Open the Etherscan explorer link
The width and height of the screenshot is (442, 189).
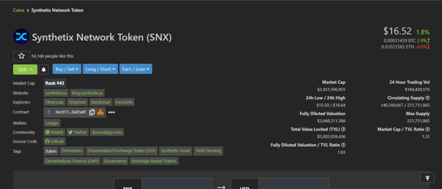tap(54, 102)
